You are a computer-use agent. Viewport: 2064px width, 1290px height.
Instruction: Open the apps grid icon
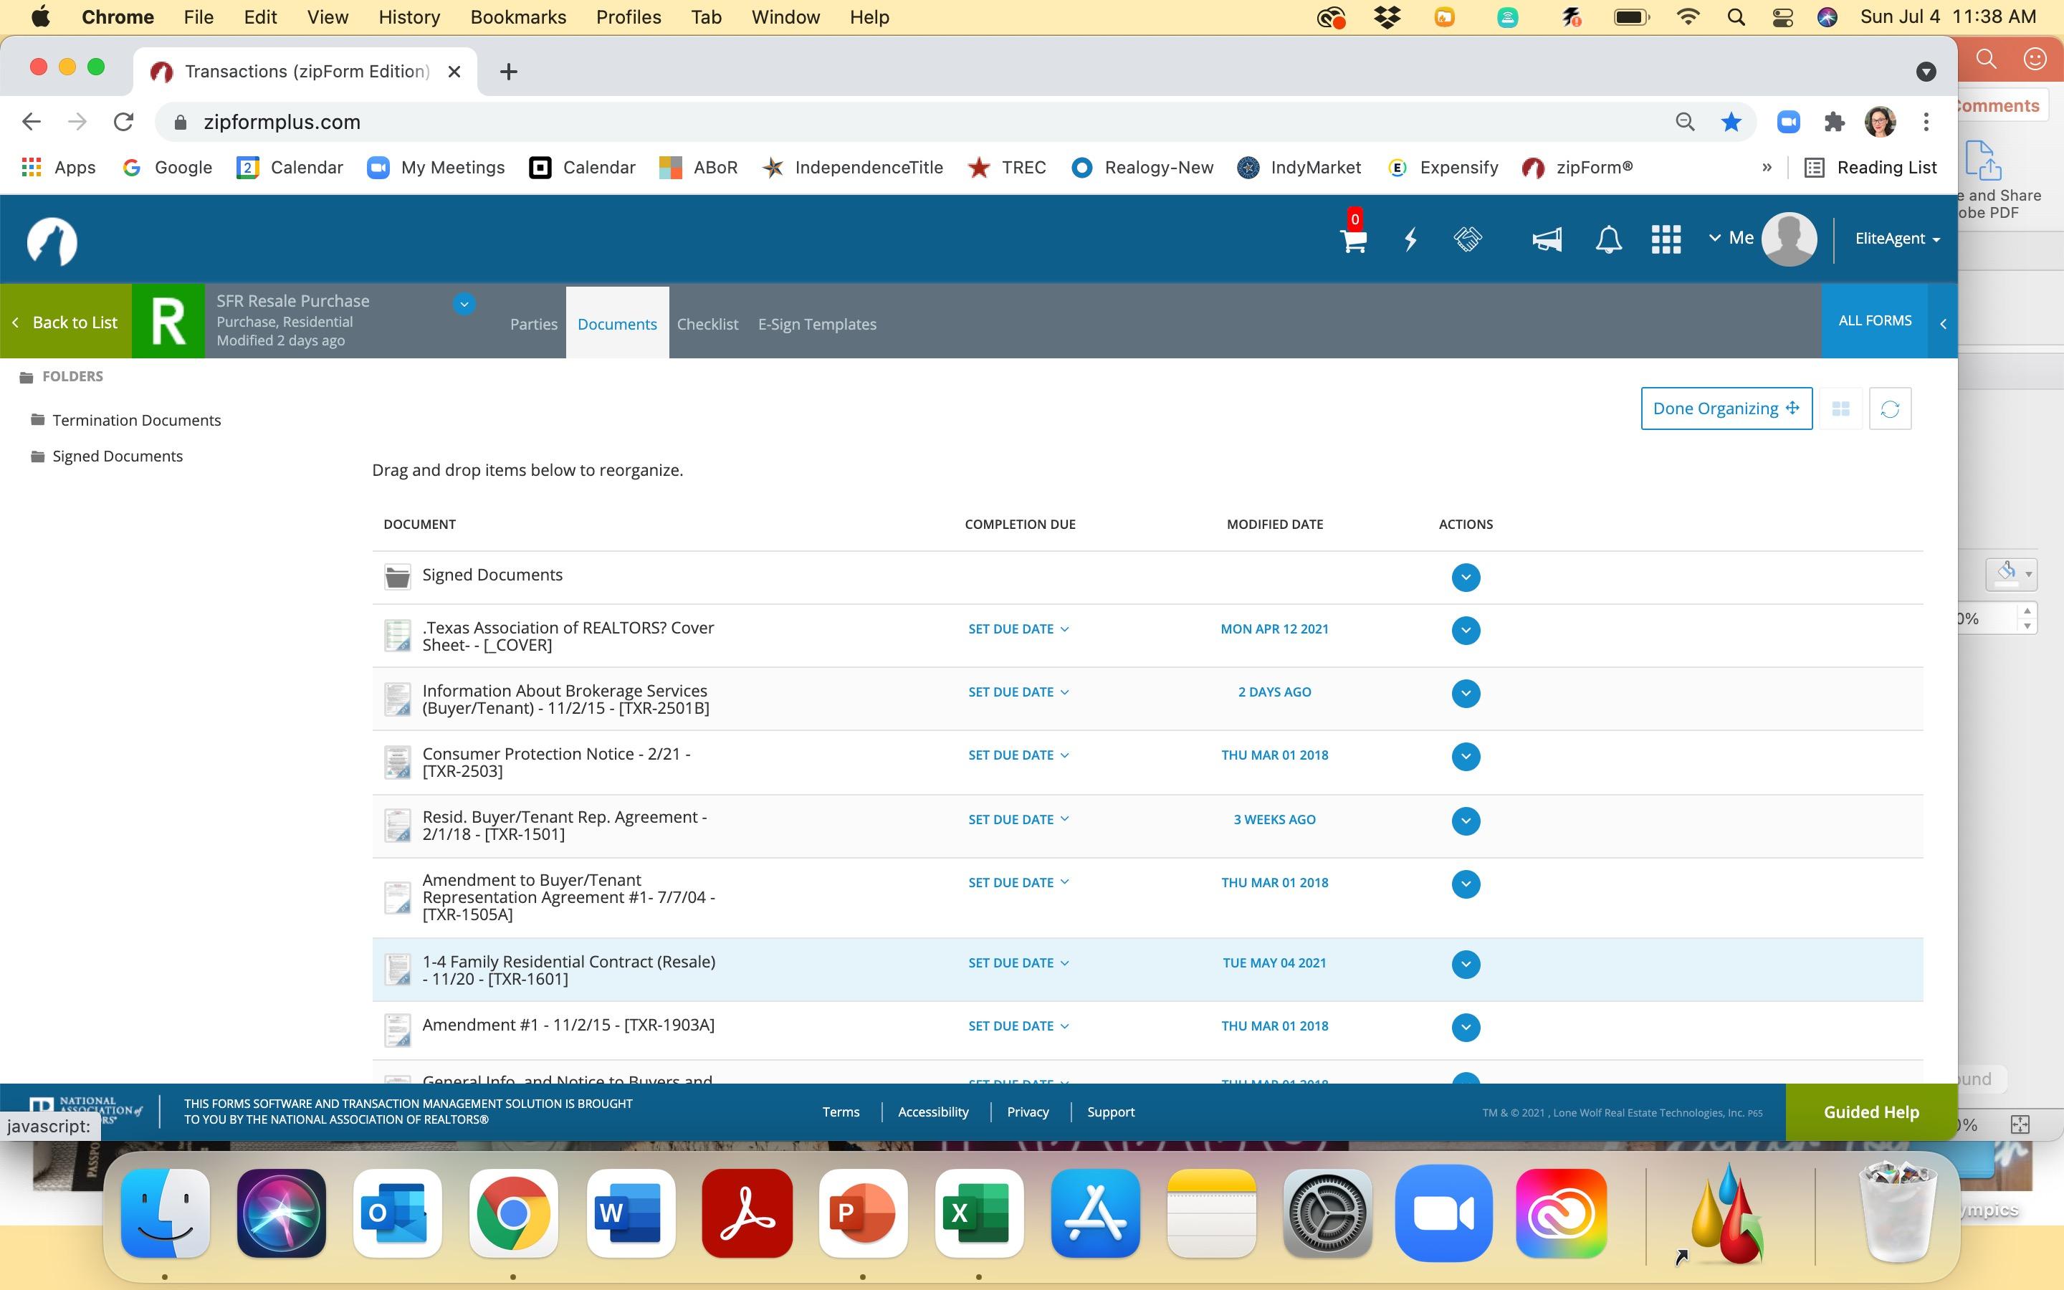pos(1666,239)
